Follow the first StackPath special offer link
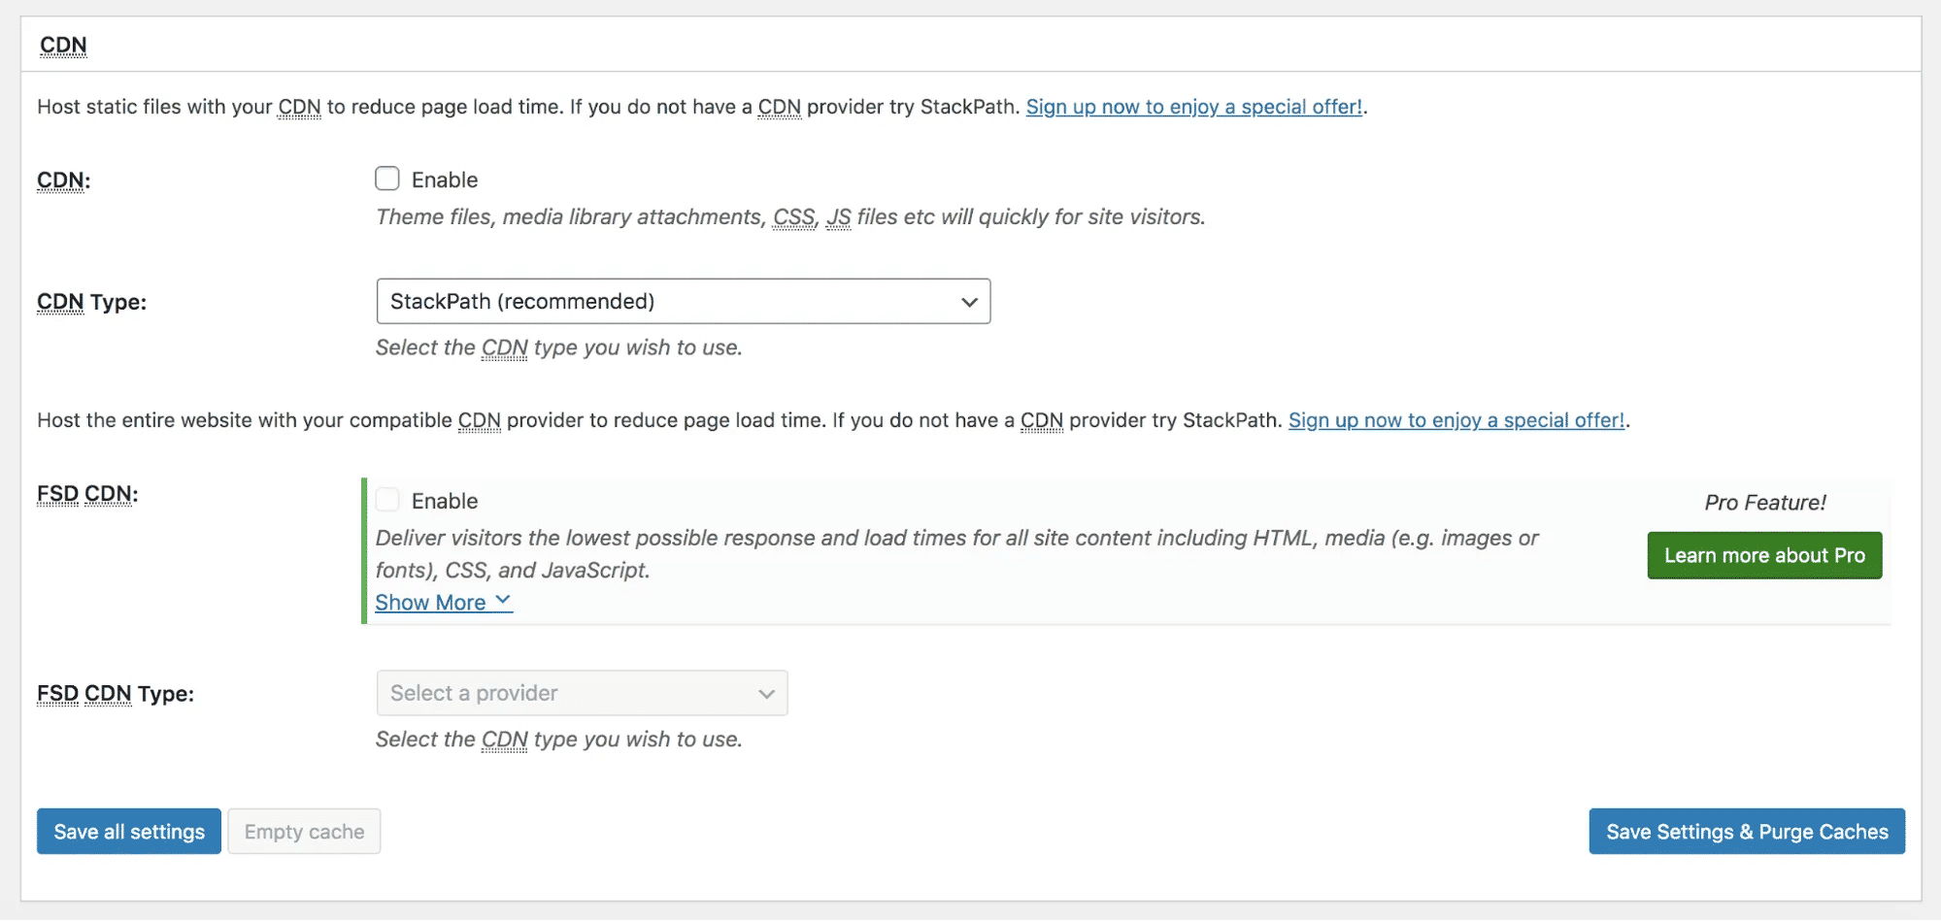This screenshot has width=1941, height=921. (x=1194, y=107)
